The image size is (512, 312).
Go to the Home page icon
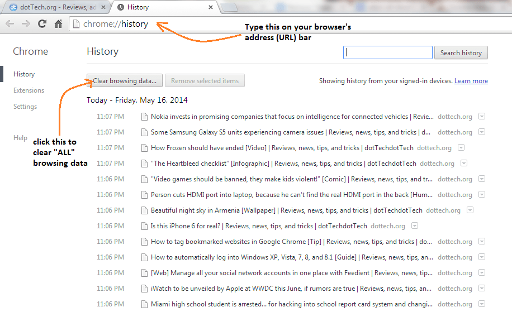coord(59,23)
